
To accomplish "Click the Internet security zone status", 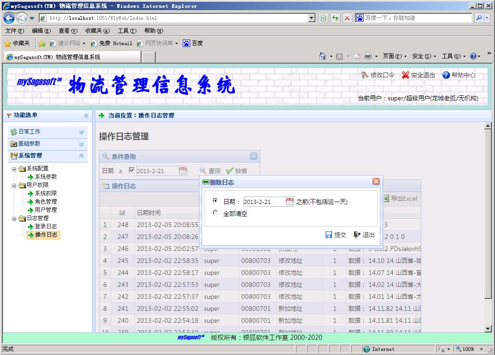I will pos(399,349).
